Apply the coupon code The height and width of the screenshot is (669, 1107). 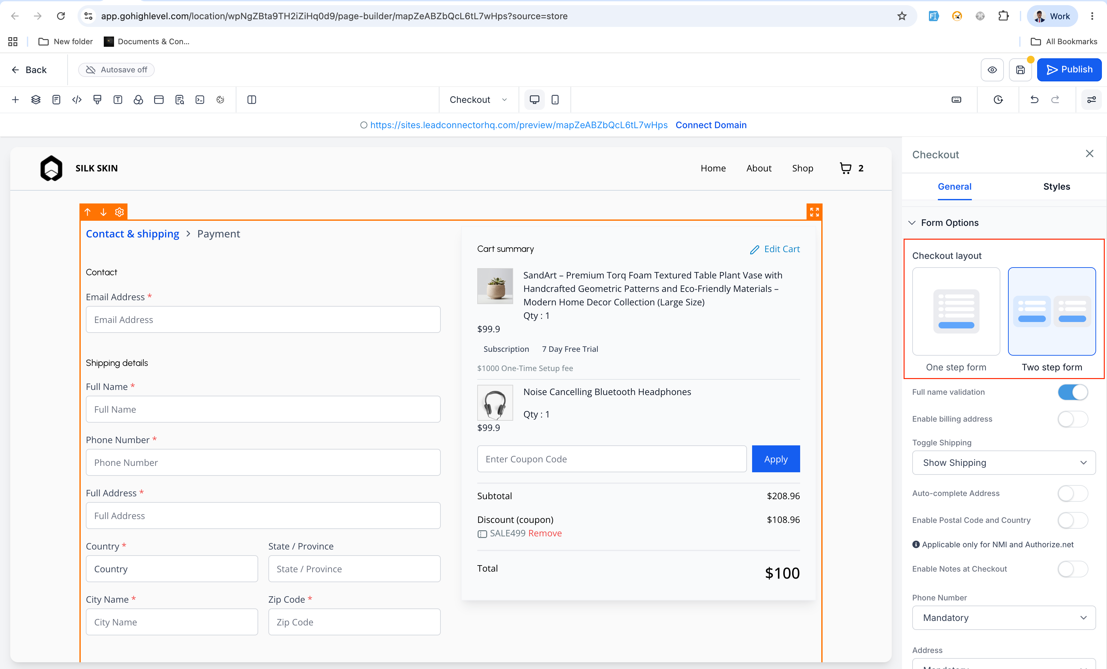(x=776, y=459)
